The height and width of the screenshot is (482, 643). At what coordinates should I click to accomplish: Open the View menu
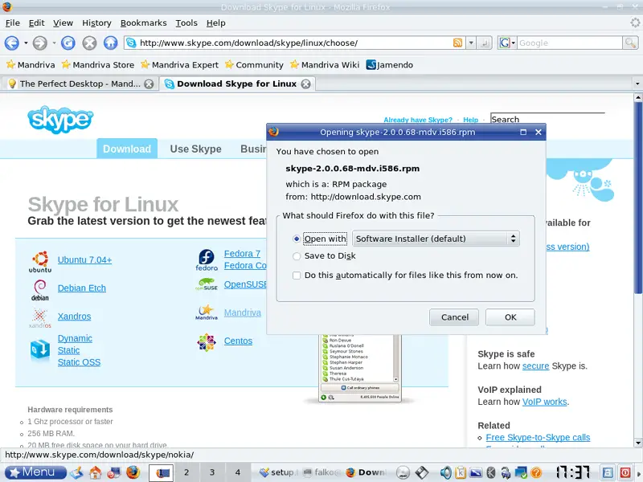coord(63,23)
